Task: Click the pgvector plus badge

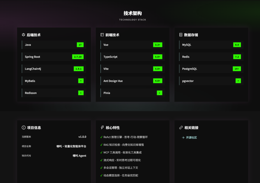Action: (x=238, y=81)
